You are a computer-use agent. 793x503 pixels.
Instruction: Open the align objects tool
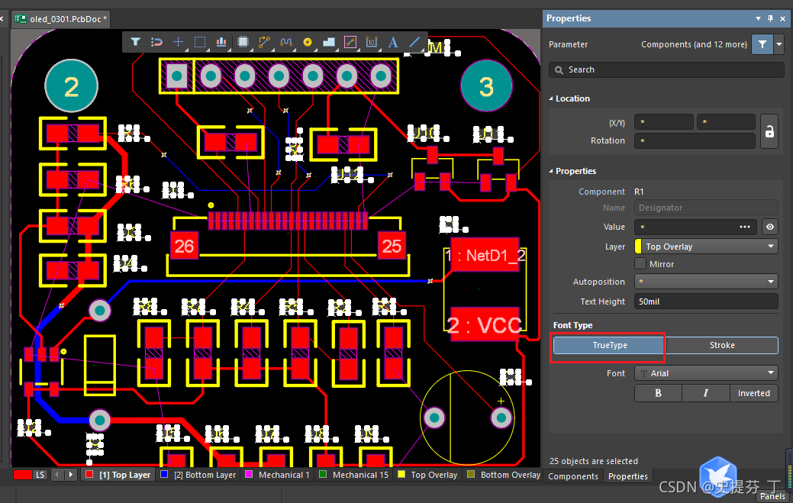point(221,42)
